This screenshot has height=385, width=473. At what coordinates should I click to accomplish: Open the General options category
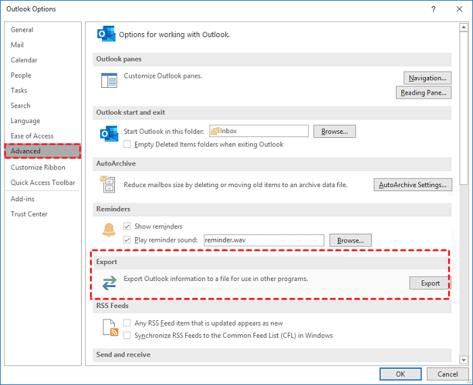coord(43,30)
